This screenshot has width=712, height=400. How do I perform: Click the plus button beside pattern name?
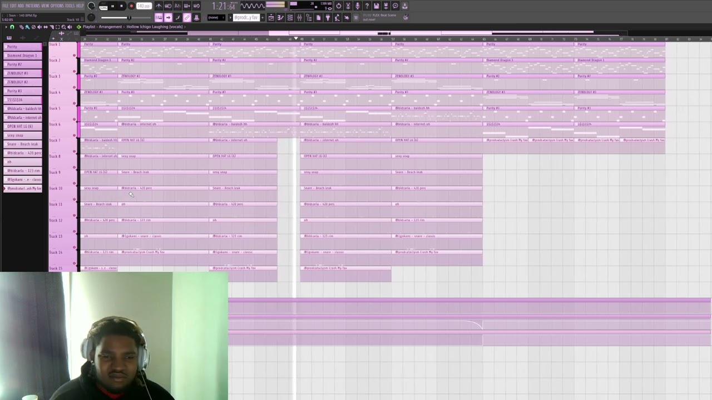pos(263,17)
